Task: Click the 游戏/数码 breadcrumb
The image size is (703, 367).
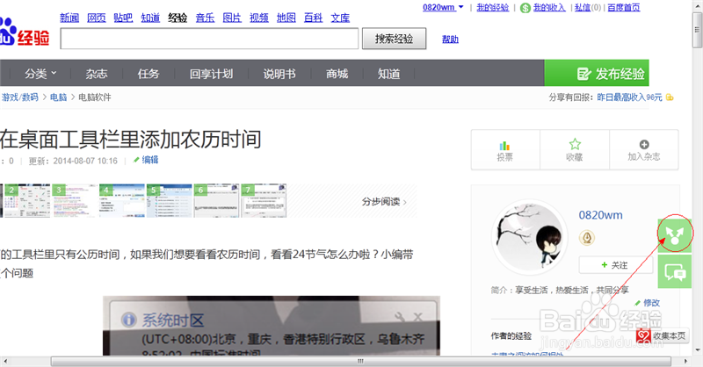Action: pos(19,97)
